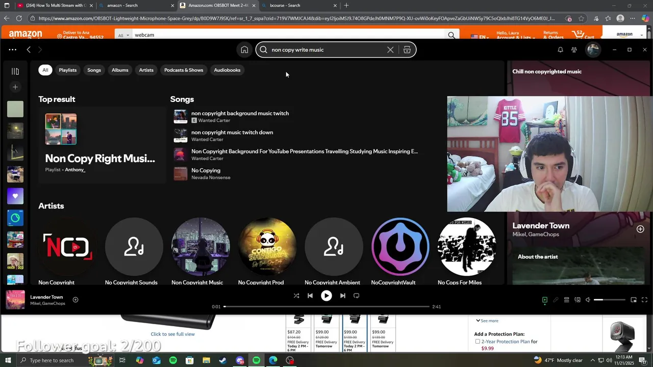Enter Spotify full screen mode
Screen dimensions: 653x367
pos(644,300)
